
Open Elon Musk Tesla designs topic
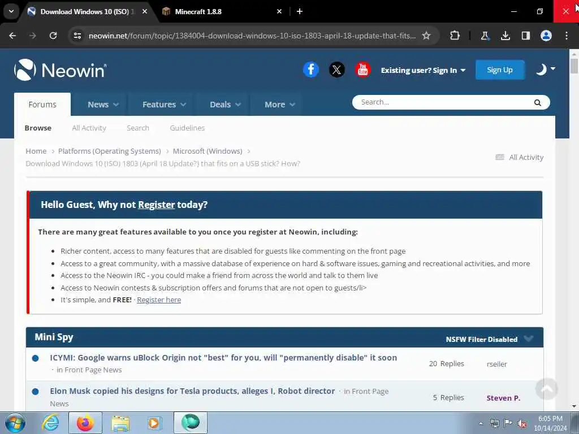point(192,391)
